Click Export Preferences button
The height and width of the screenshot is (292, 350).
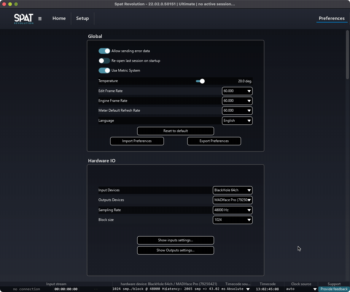(x=214, y=141)
